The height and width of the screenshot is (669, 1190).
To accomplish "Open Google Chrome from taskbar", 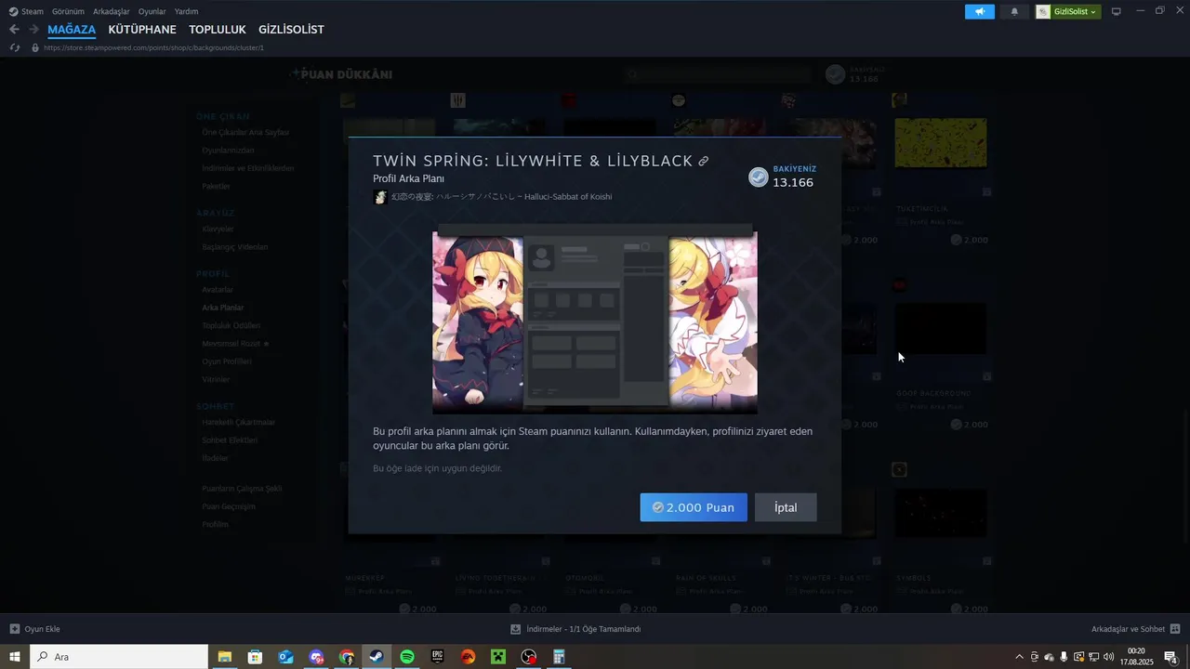I will [347, 657].
